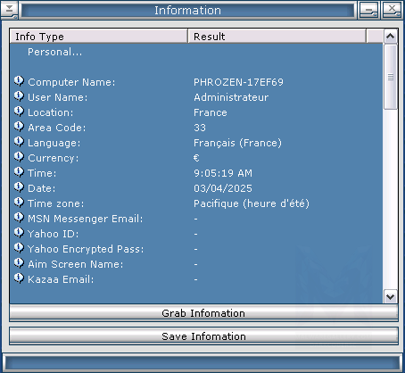Select icon next to MSN Messenger Email

[x=19, y=218]
